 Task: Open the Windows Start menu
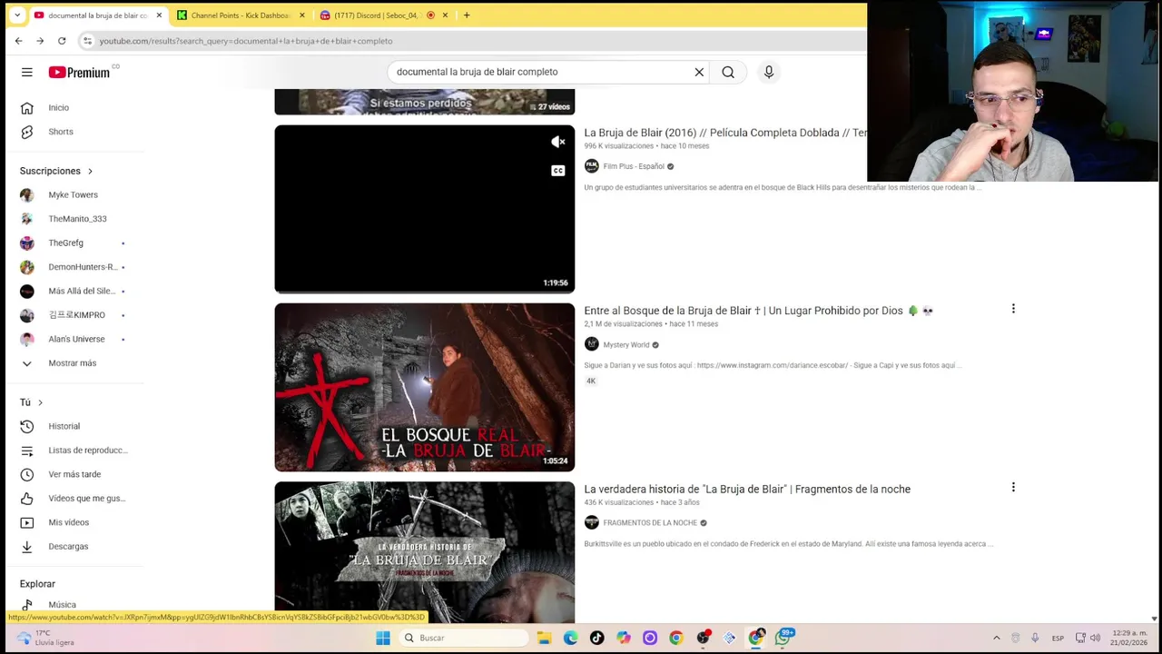383,638
